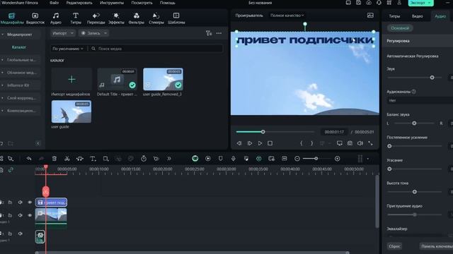Toggle visibility eye of video track 1
453x254 pixels.
click(30, 215)
